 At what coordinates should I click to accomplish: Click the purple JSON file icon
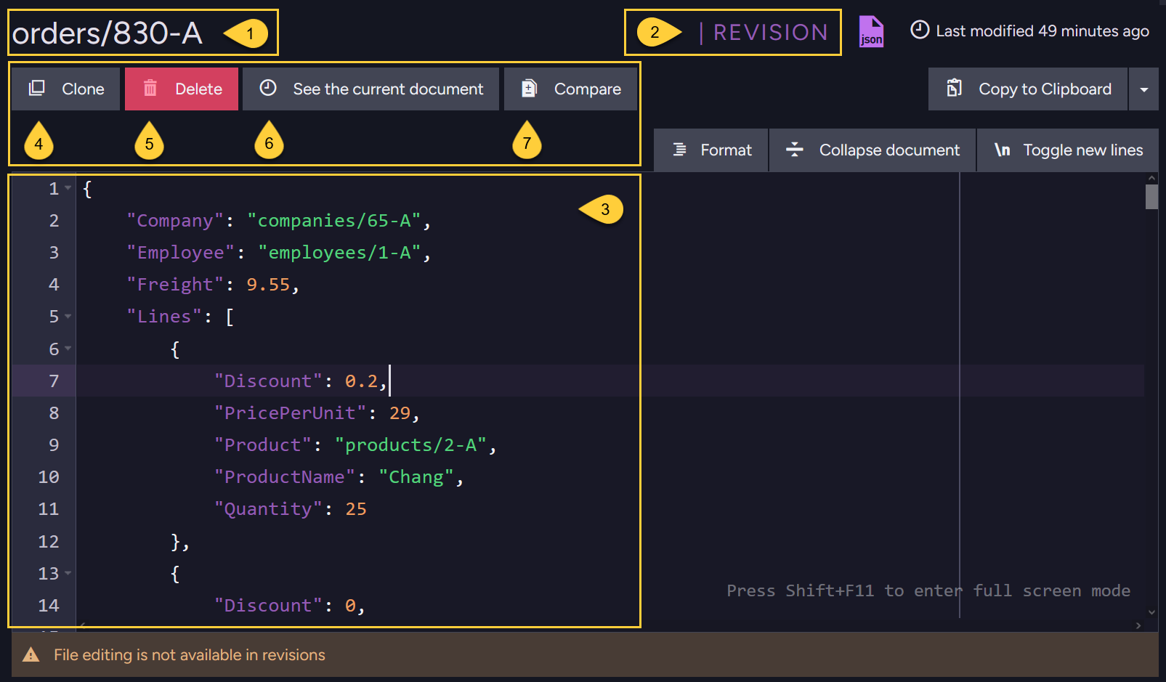click(x=871, y=32)
